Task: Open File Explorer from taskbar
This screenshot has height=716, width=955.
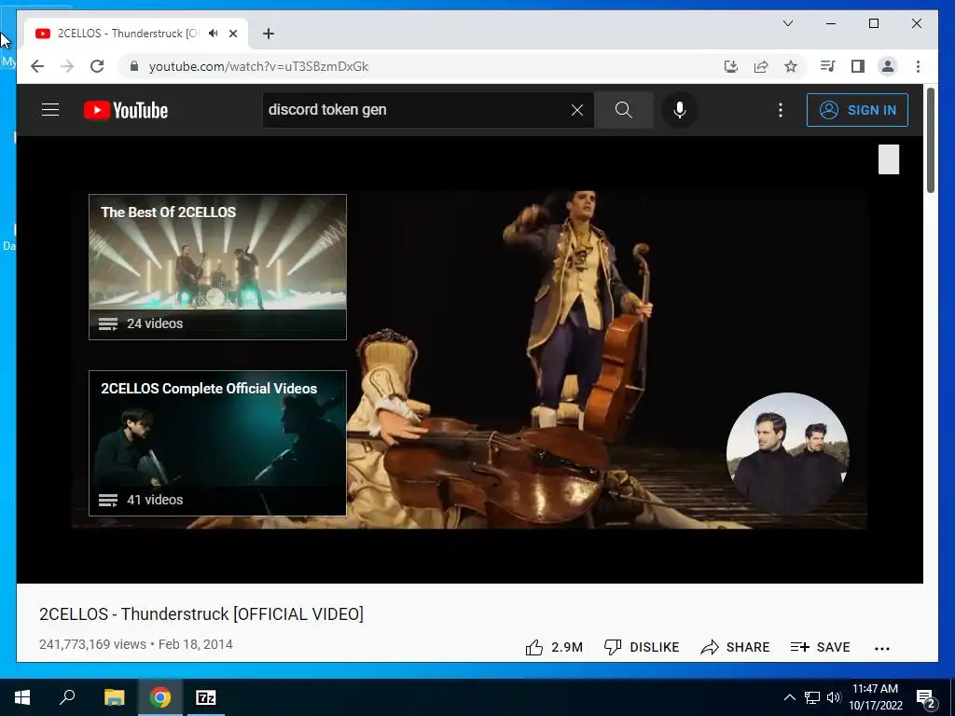Action: tap(114, 697)
